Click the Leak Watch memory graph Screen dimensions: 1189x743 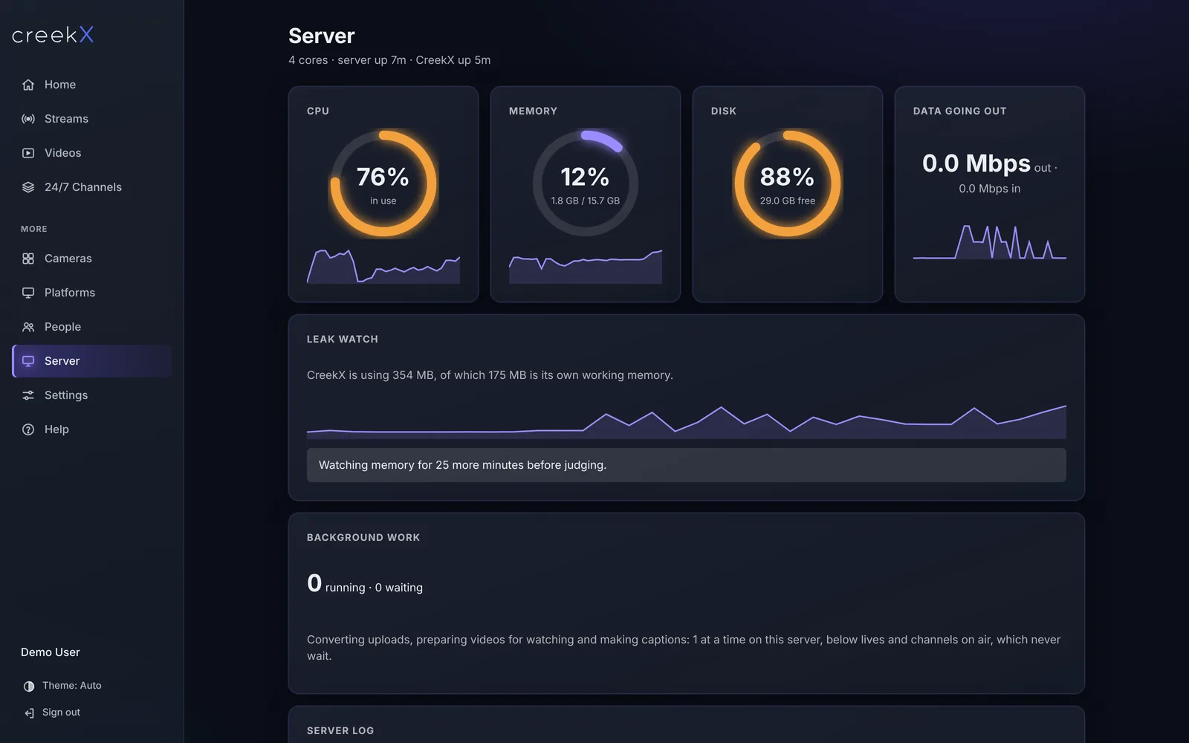(x=687, y=421)
